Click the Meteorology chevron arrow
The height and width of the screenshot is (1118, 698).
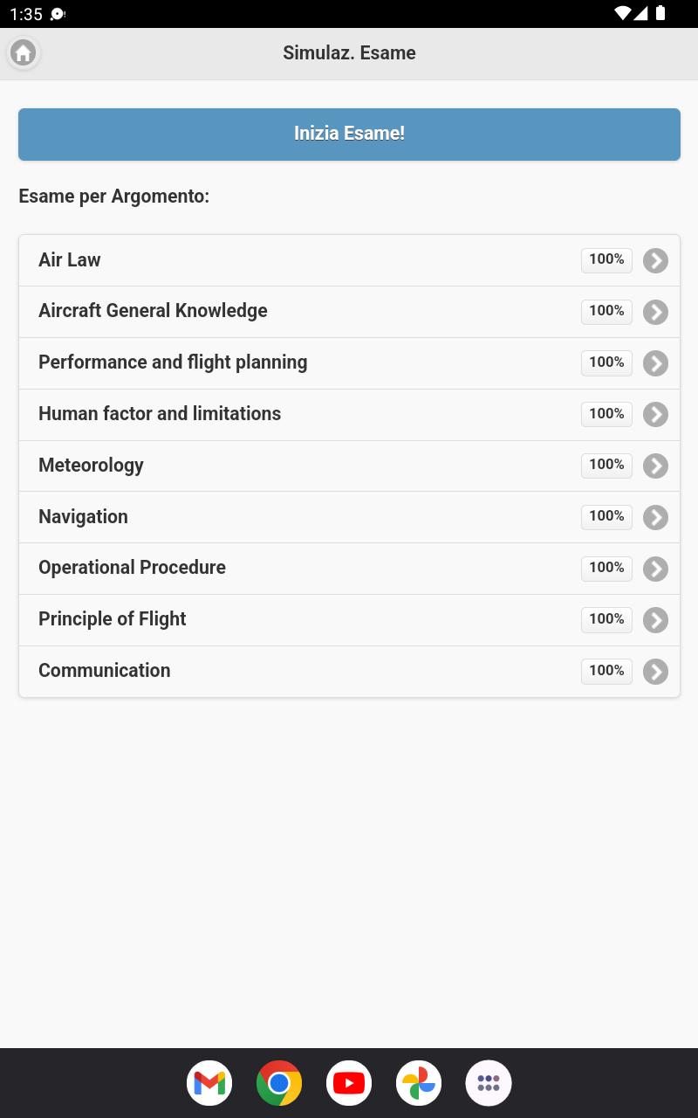click(655, 466)
